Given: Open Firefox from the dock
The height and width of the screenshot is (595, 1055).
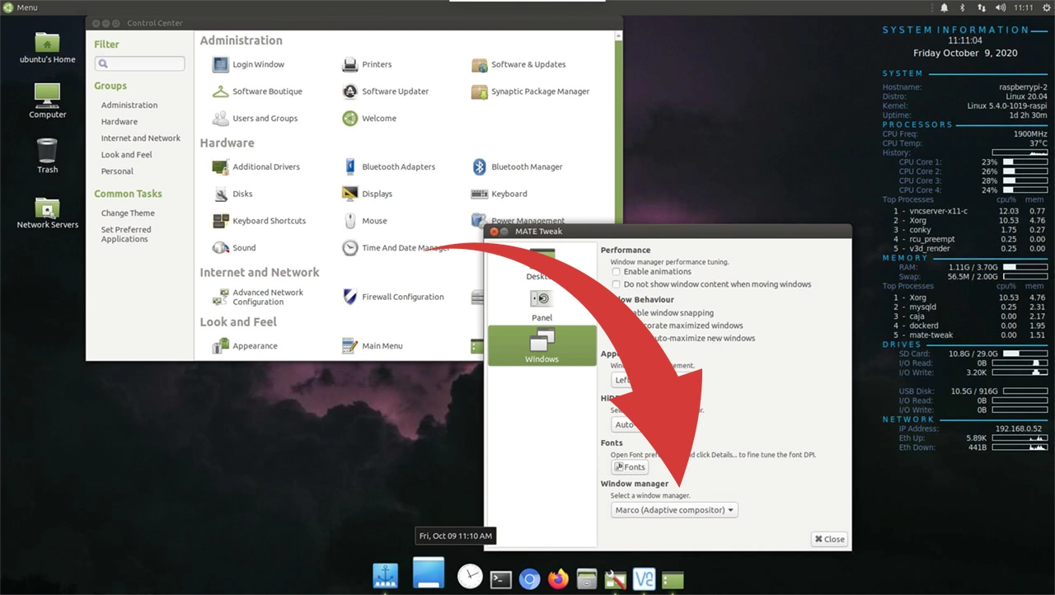Looking at the screenshot, I should point(558,579).
